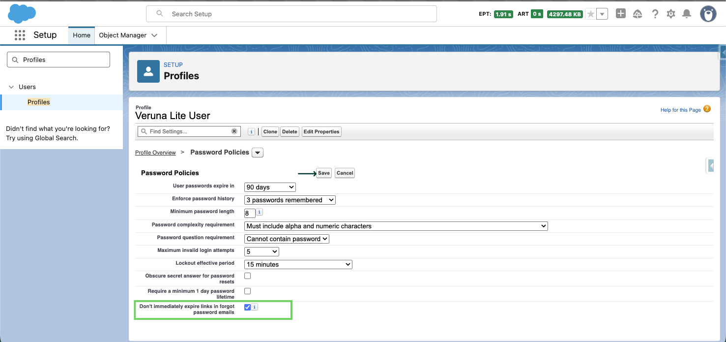
Task: Select Profiles in the setup tree
Action: coord(39,102)
